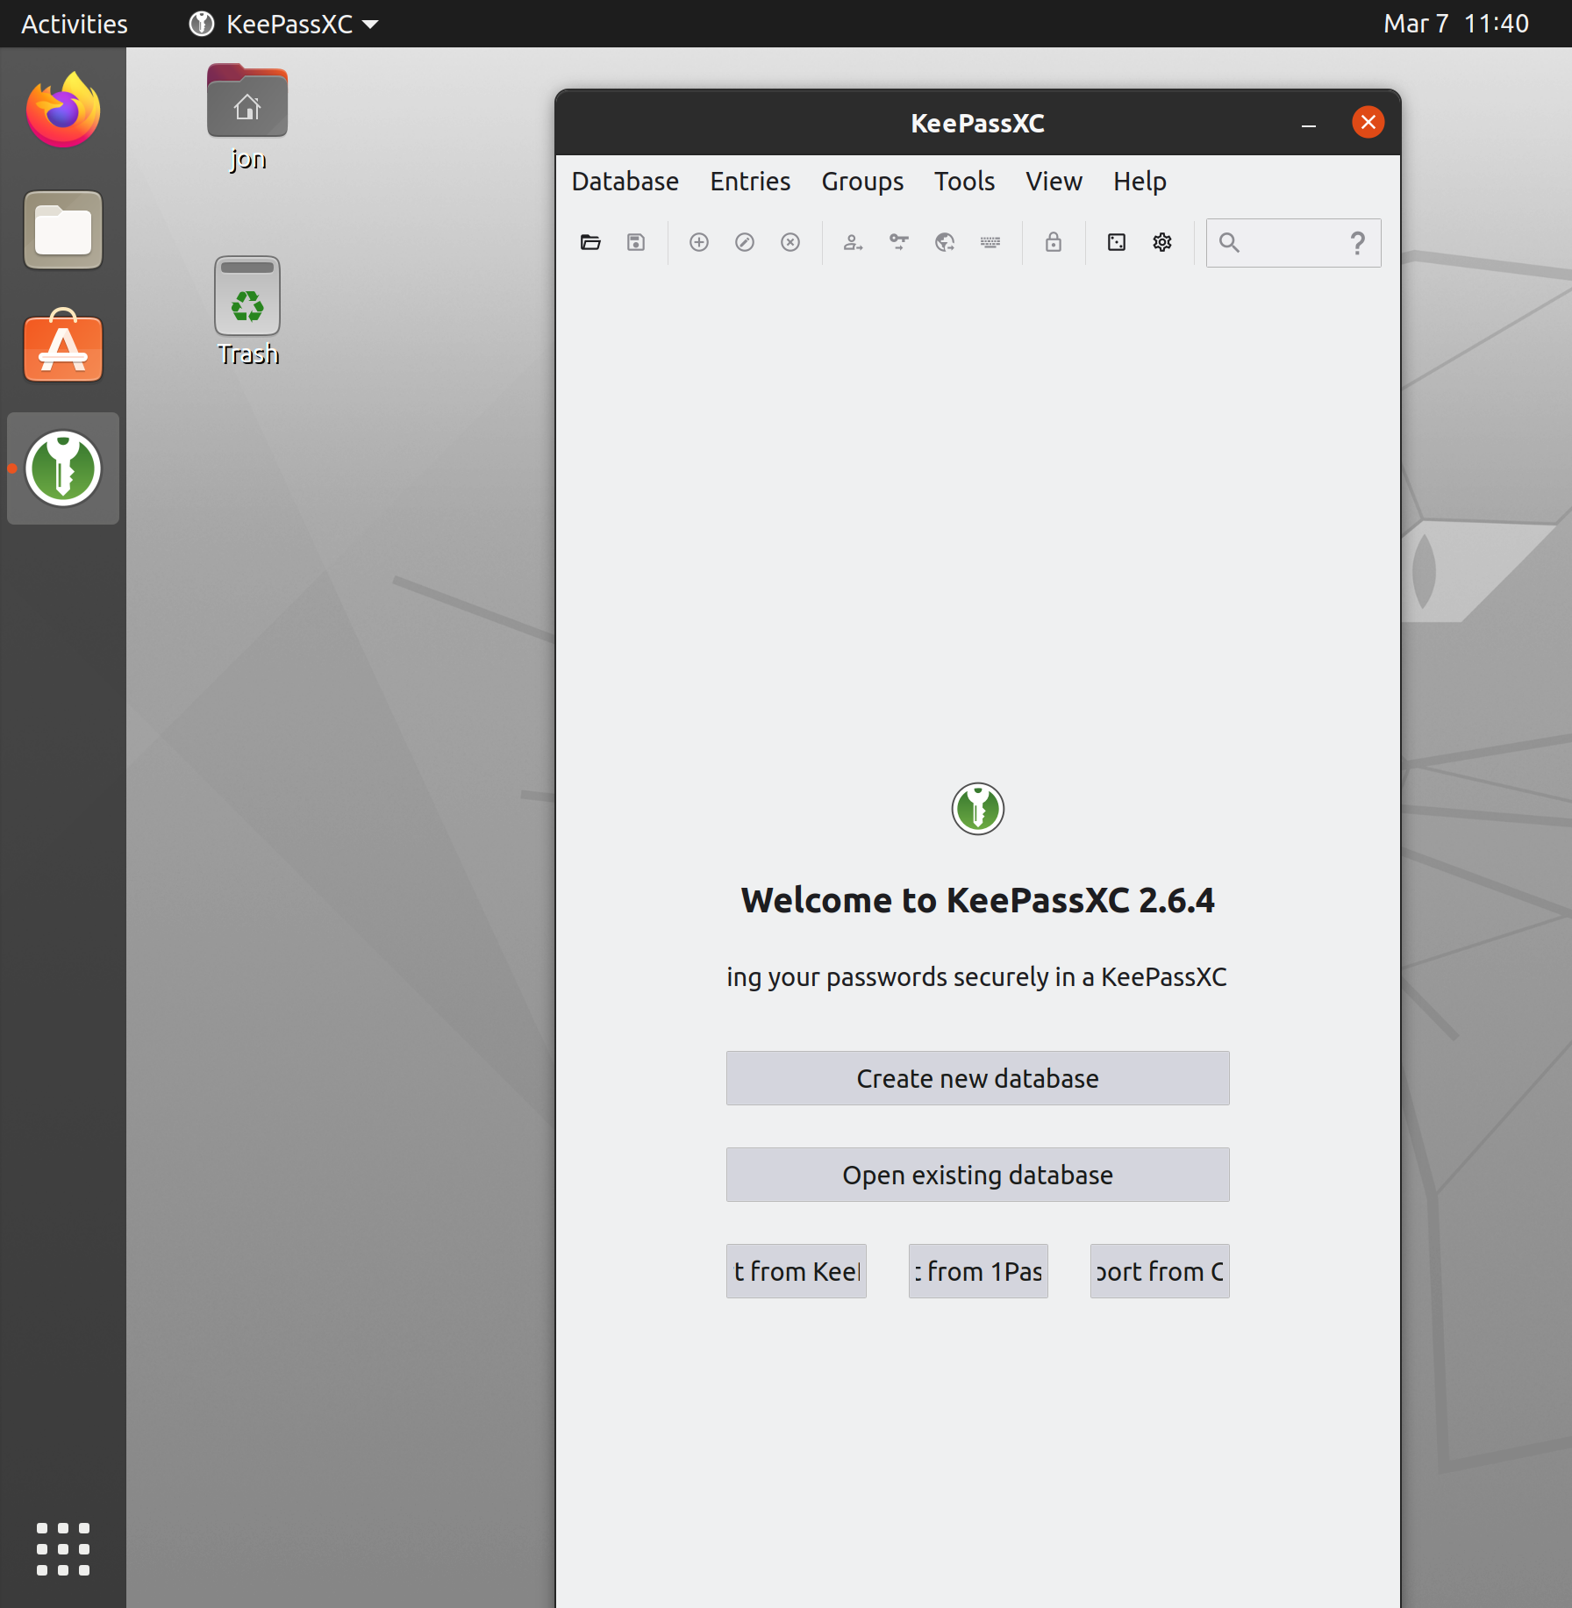Copy password to clipboard
Screen dimensions: 1572x1608
898,242
